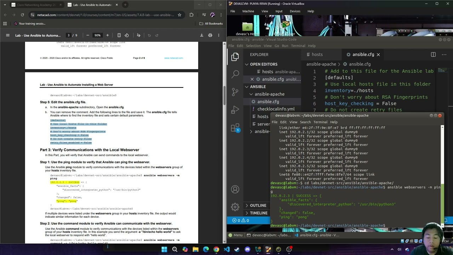Screen dimensions: 453x255
Task: Open VirtualBox Machine menu
Action: pos(248,11)
